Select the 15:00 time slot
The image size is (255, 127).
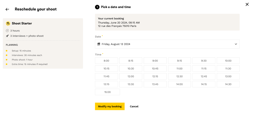pyautogui.click(x=107, y=92)
